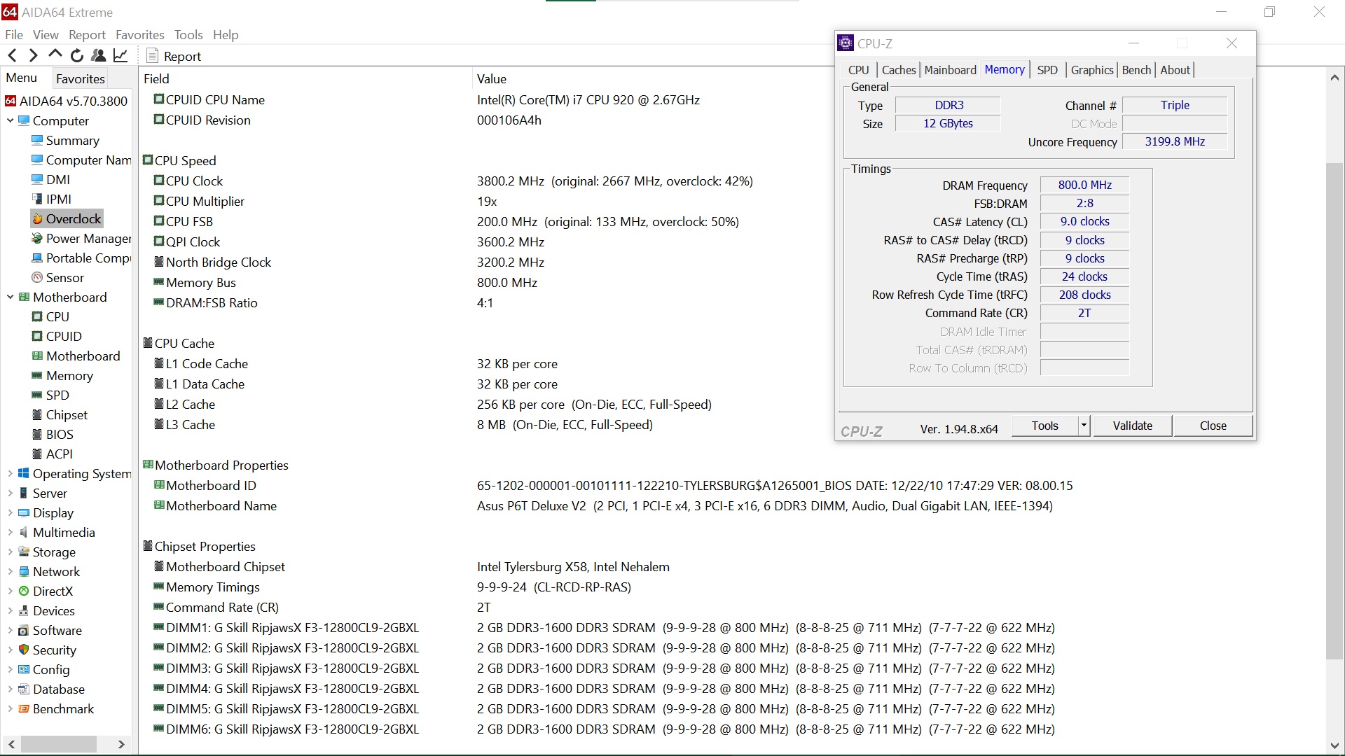Viewport: 1345px width, 756px height.
Task: Click the CPU-Z application icon
Action: tap(846, 43)
